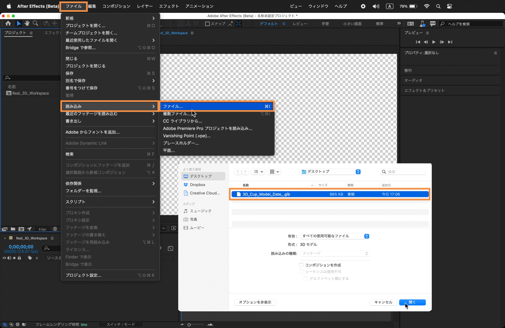505x328 pixels.
Task: Click the Home icon in After Effects toolbar
Action: pyautogui.click(x=8, y=24)
